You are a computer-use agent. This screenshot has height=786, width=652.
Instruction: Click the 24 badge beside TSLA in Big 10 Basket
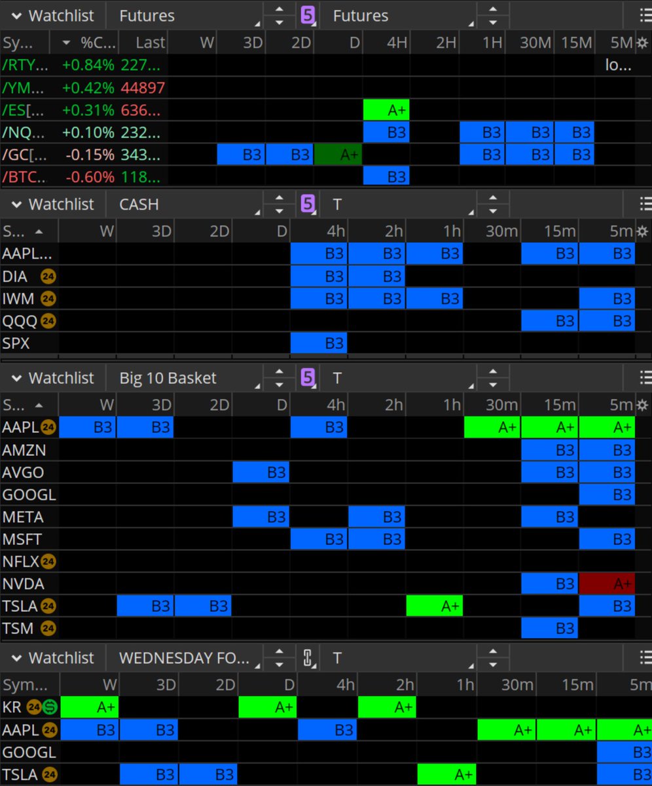(48, 606)
